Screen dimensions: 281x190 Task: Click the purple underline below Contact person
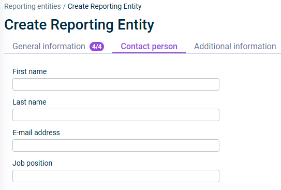pos(149,53)
